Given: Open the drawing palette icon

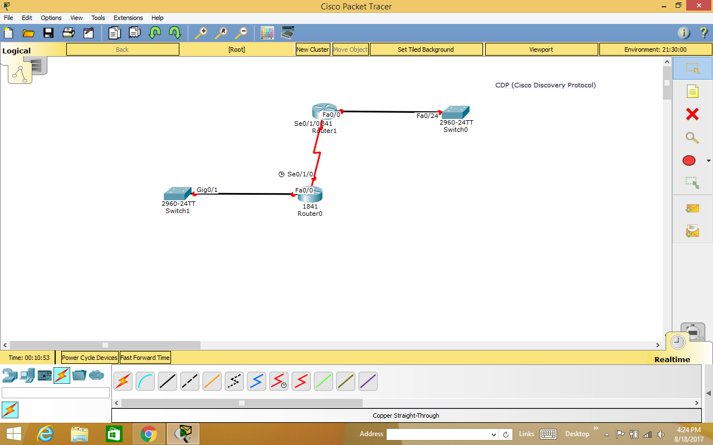Looking at the screenshot, I should click(x=267, y=33).
